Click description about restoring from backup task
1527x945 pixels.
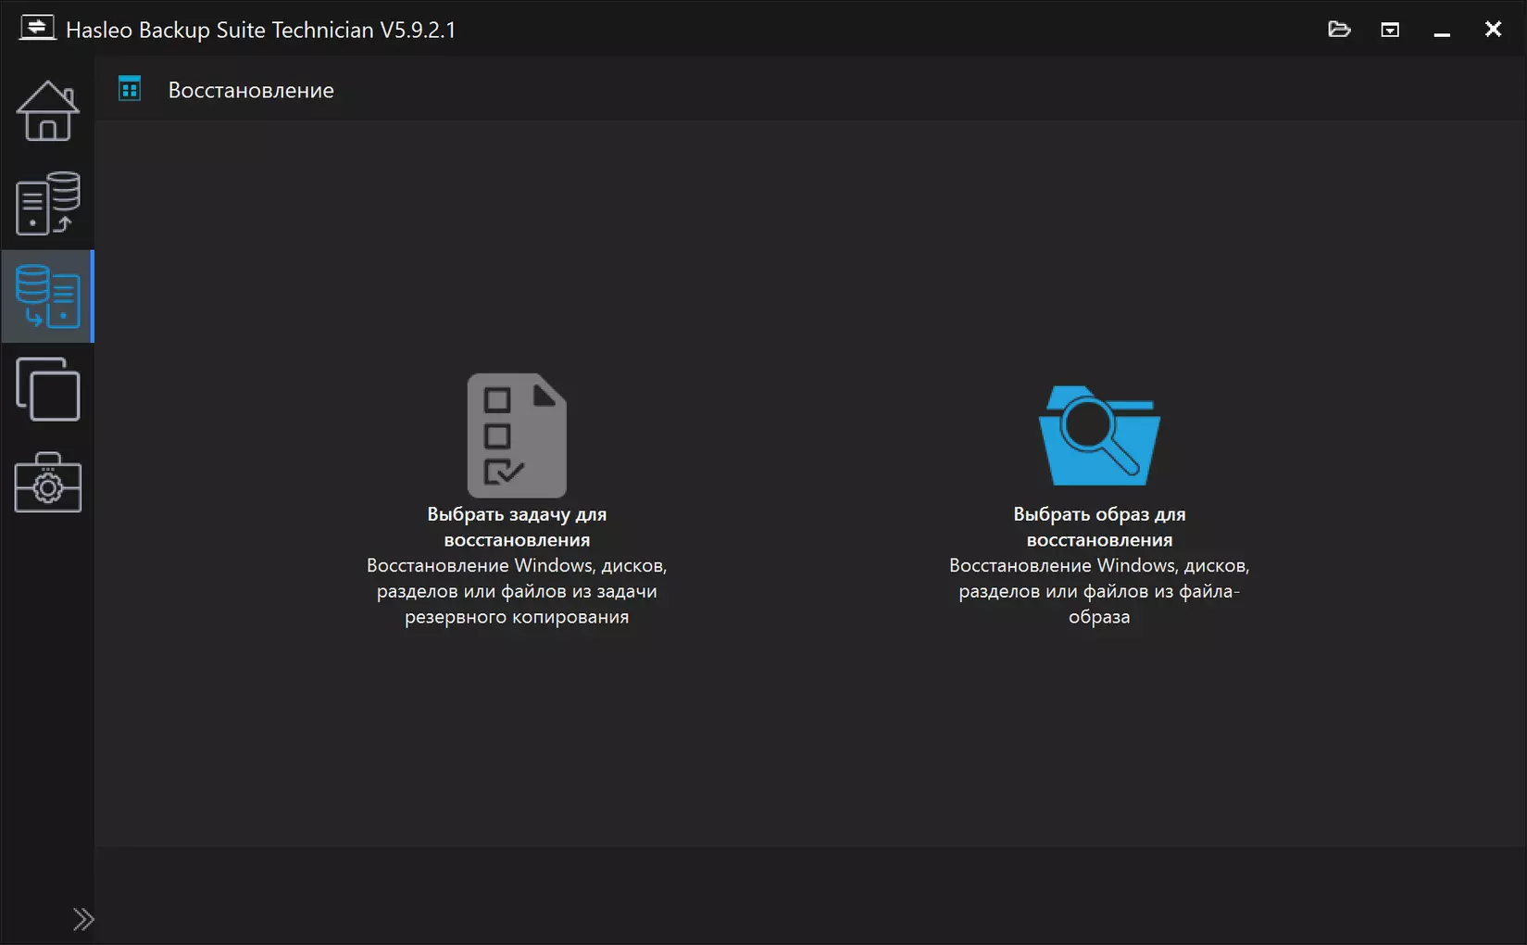click(517, 591)
